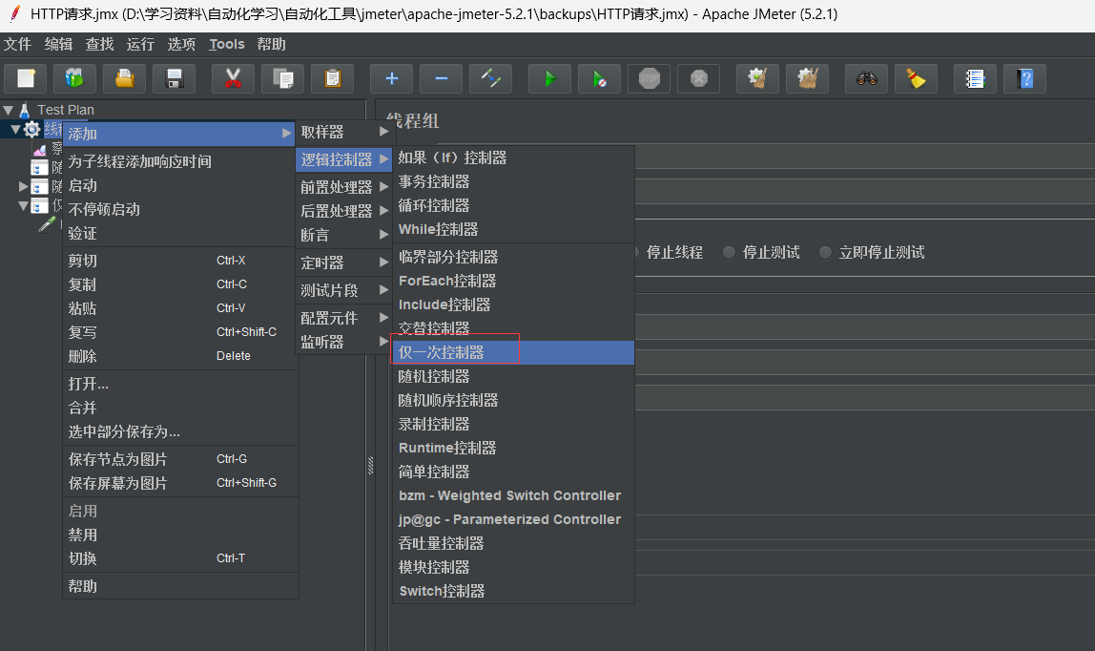Click 删除 in context menu
The image size is (1095, 651).
tap(181, 356)
